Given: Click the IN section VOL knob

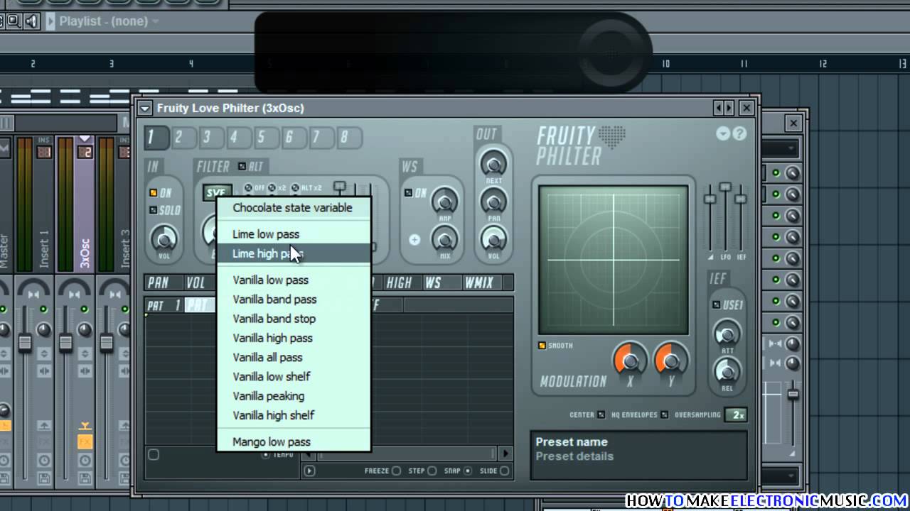Looking at the screenshot, I should [164, 238].
